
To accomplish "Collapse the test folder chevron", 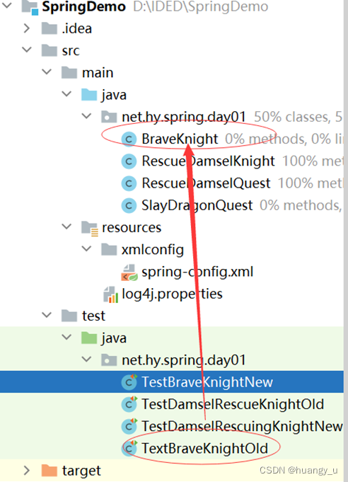I will click(x=47, y=315).
